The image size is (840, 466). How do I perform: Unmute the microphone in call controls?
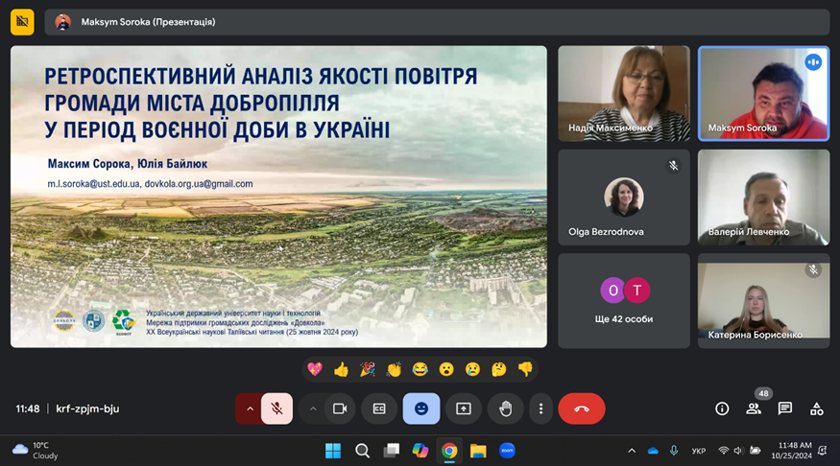point(276,408)
